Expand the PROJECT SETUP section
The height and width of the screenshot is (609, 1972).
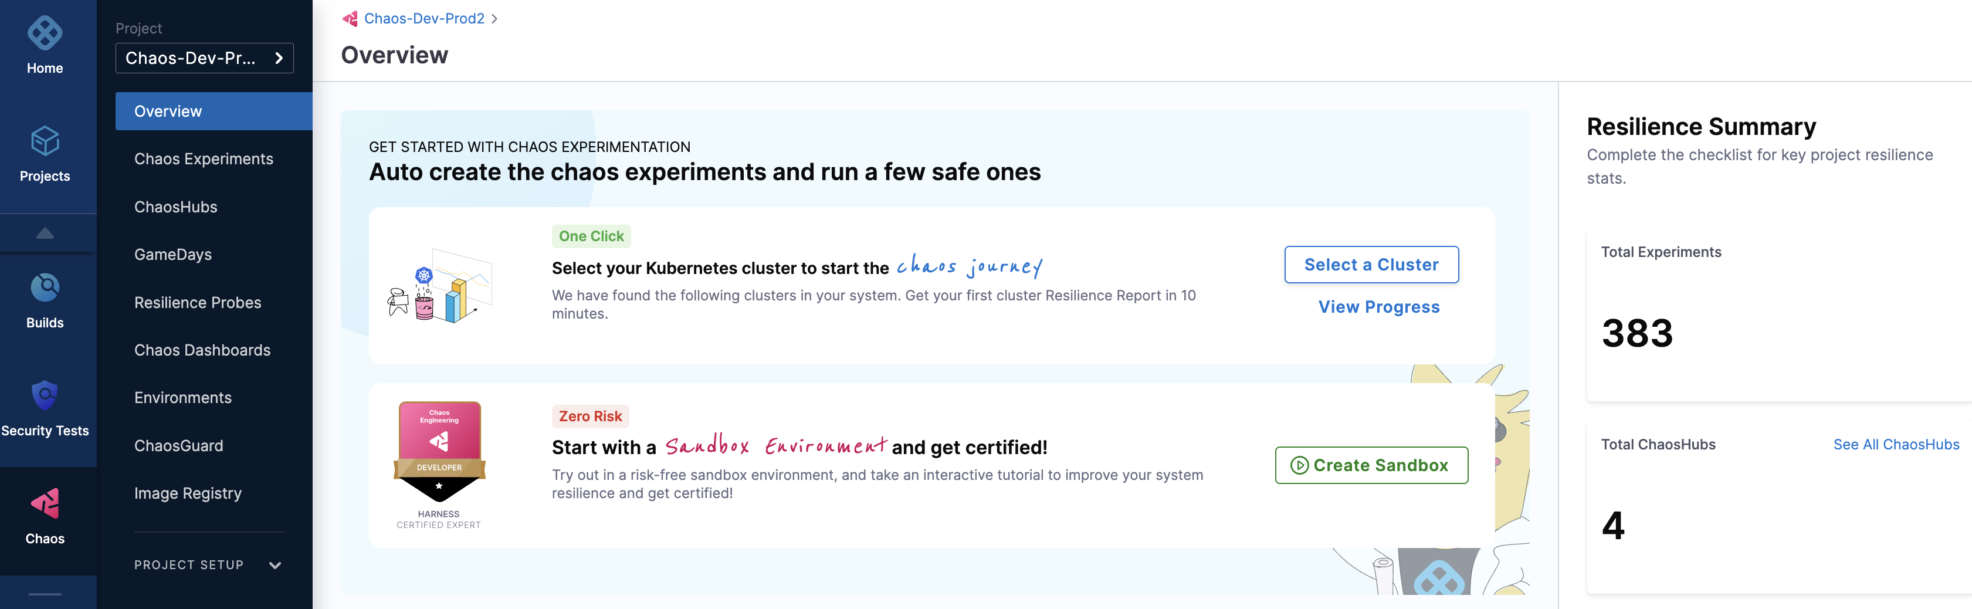point(208,564)
